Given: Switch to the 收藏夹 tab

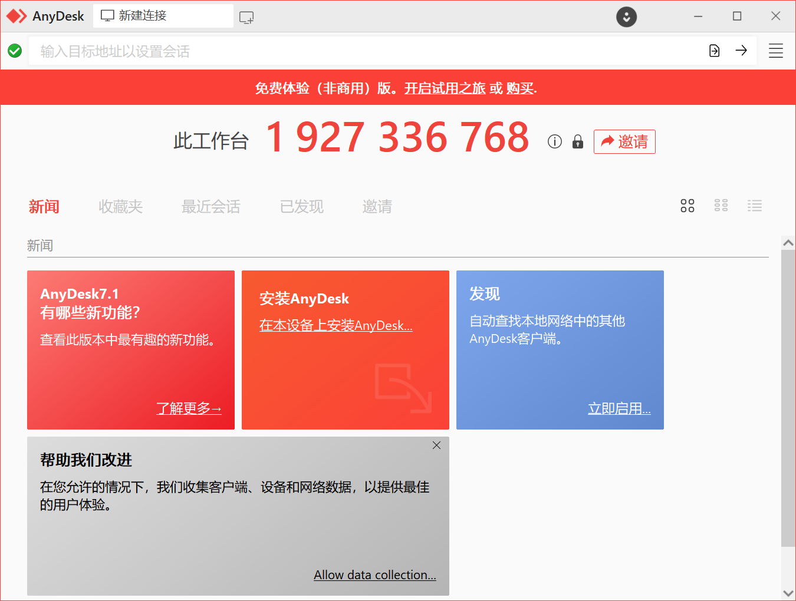Looking at the screenshot, I should 120,206.
